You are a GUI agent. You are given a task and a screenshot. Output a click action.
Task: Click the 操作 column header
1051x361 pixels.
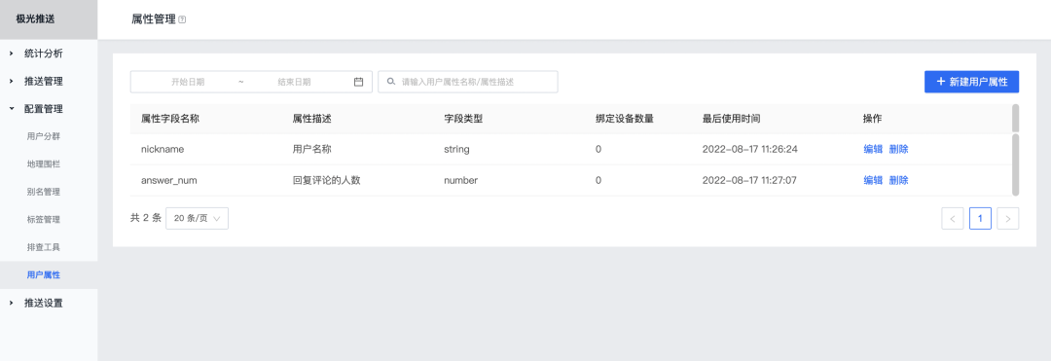pyautogui.click(x=873, y=119)
